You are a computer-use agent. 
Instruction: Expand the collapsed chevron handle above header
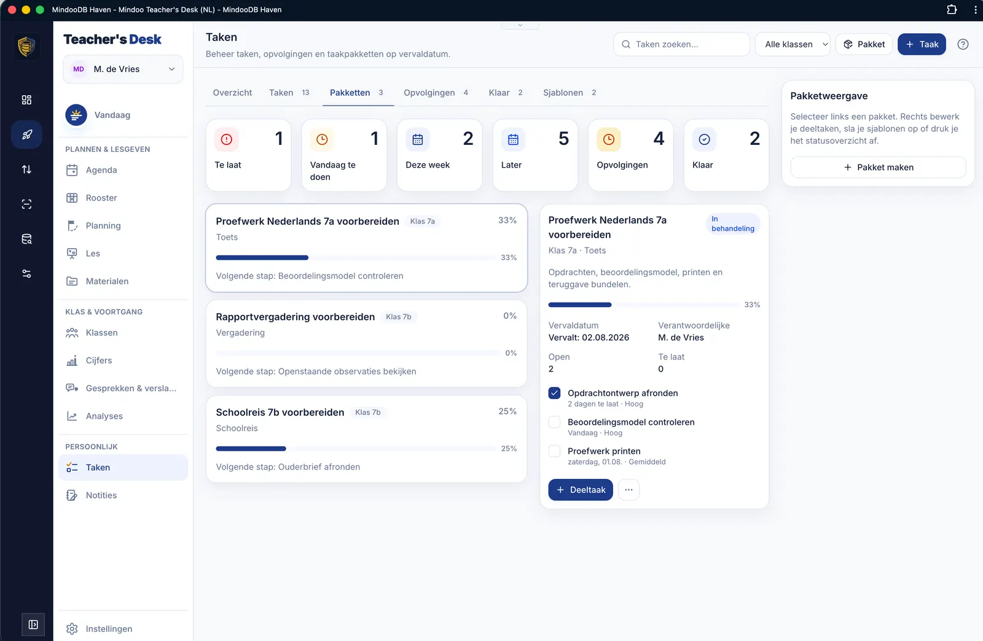point(520,25)
